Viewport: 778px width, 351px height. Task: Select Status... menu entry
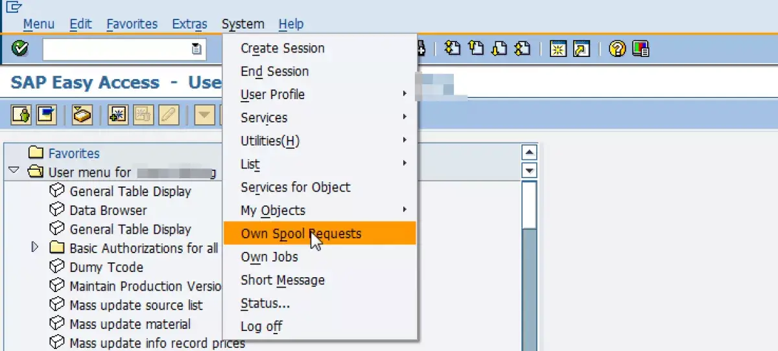(x=319, y=303)
